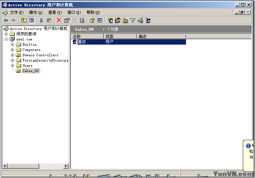
Task: Expand the 保存的查询 node
Action: (6, 34)
